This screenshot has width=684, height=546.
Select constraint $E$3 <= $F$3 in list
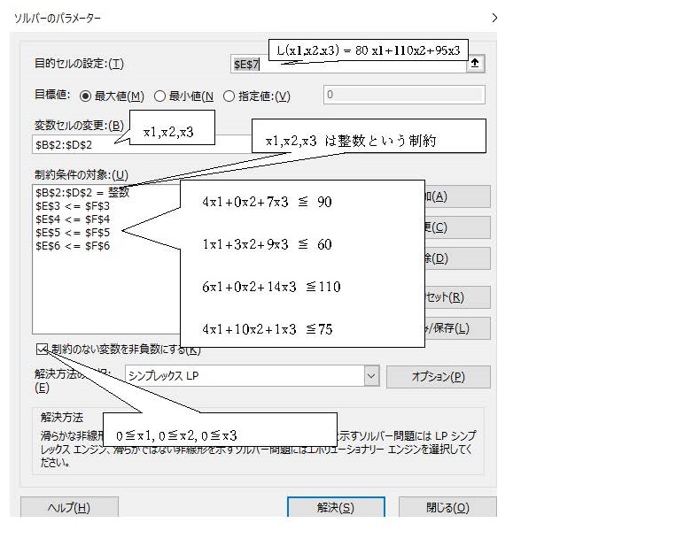73,205
